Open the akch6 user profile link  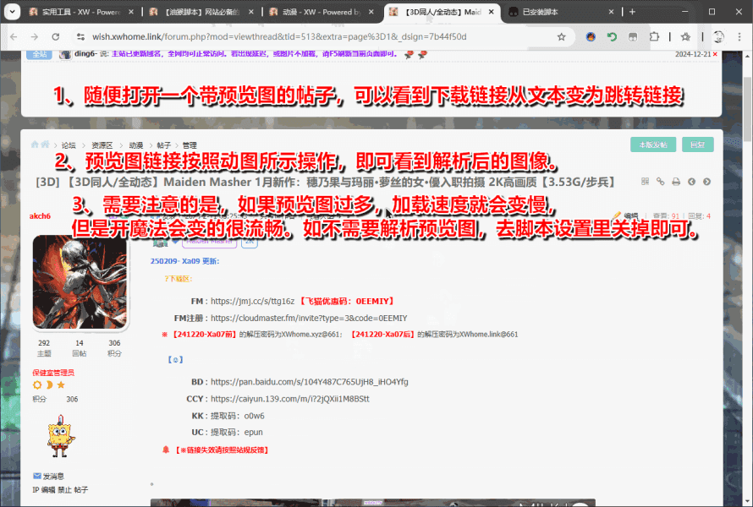pos(40,215)
